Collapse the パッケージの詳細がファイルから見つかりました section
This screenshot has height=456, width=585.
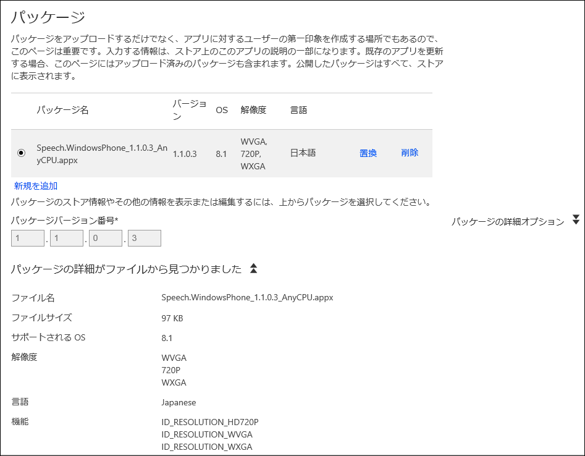pos(254,268)
